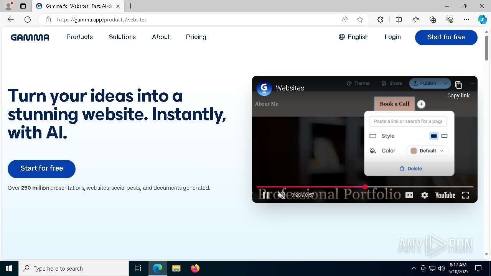Click the Gamma channel avatar in video
Image resolution: width=491 pixels, height=276 pixels.
pos(264,88)
